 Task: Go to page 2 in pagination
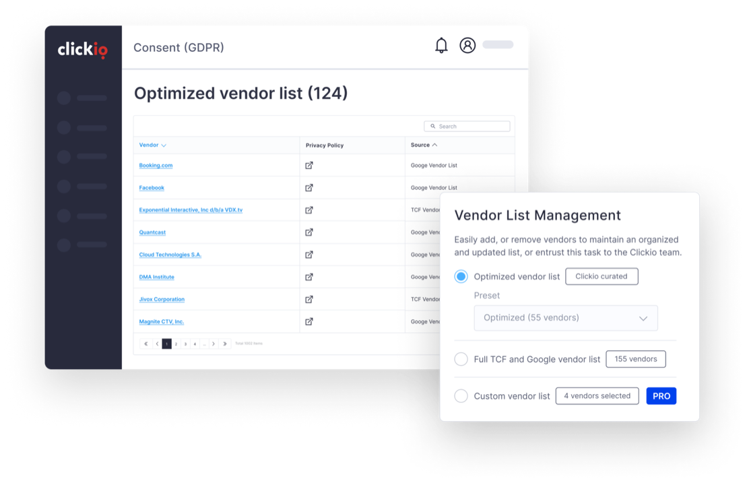click(176, 344)
